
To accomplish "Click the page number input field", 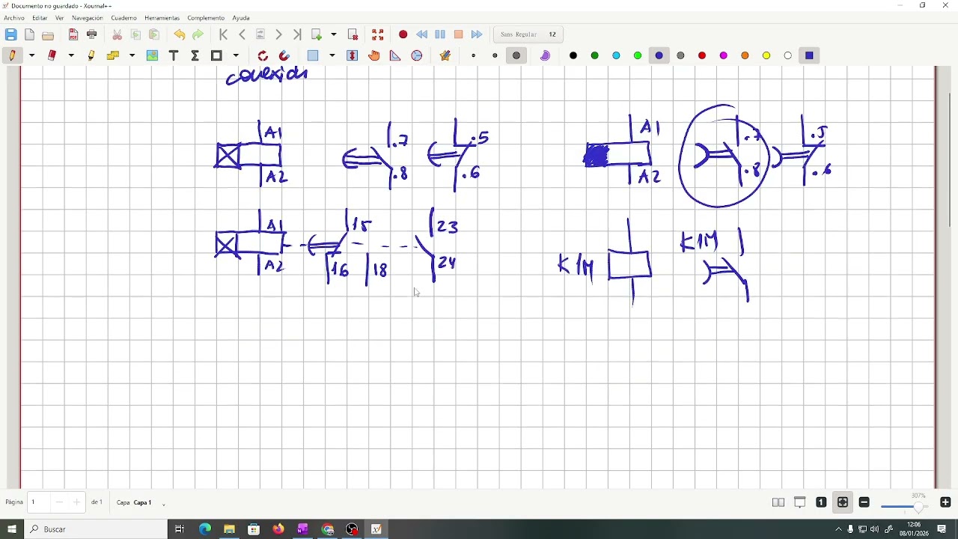I will pyautogui.click(x=40, y=503).
